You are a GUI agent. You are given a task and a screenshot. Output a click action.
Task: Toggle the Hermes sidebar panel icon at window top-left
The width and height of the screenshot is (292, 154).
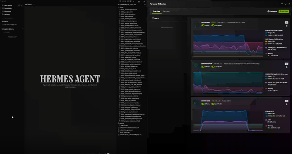coord(3,1)
